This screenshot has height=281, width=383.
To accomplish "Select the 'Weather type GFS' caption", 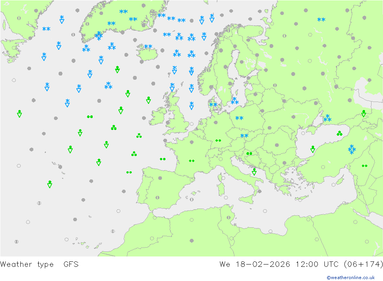I will [x=39, y=264].
